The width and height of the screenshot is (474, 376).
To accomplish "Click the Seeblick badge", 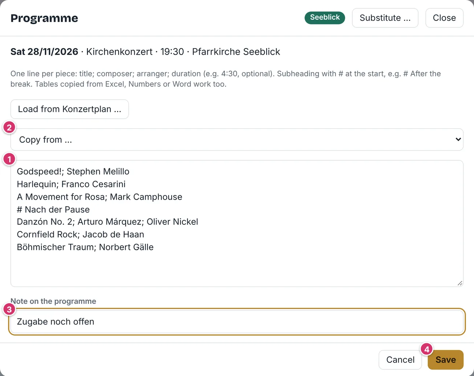I will tap(325, 17).
